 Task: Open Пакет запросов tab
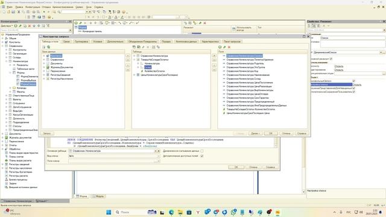pos(232,42)
